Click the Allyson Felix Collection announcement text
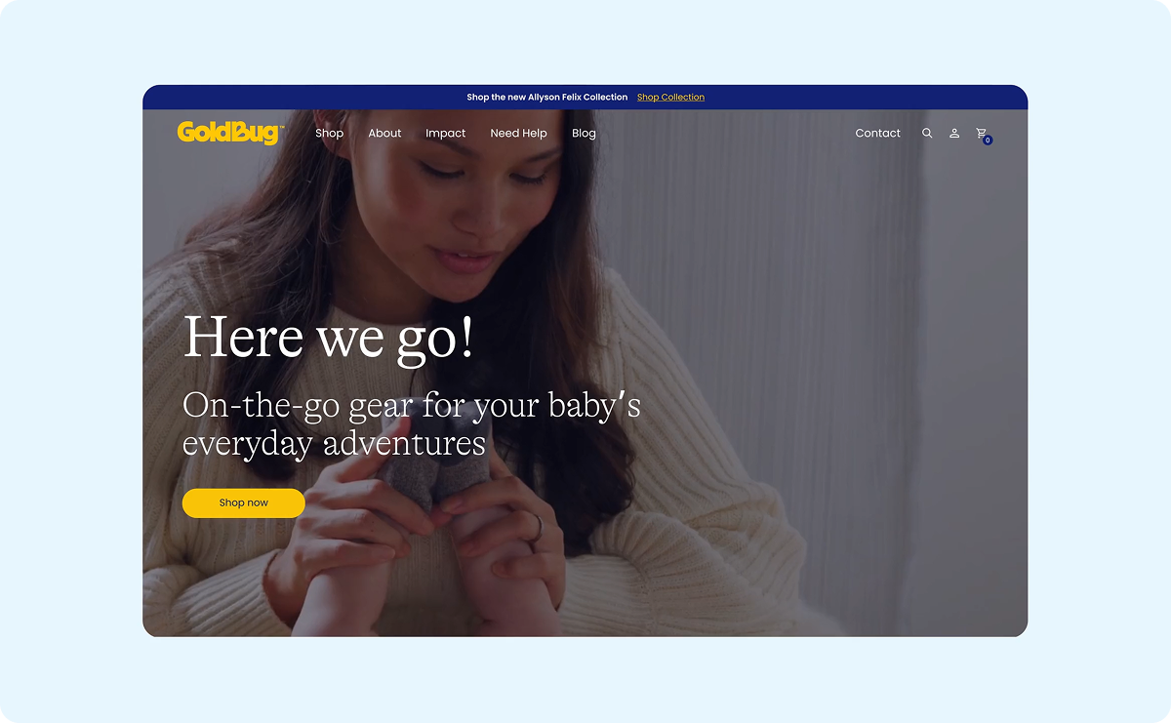Viewport: 1171px width, 723px height. [546, 98]
